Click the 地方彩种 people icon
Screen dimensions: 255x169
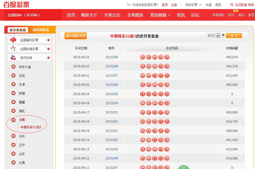13,58
